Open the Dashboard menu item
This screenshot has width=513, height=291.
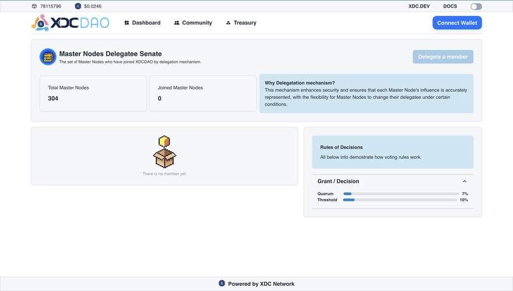[146, 23]
